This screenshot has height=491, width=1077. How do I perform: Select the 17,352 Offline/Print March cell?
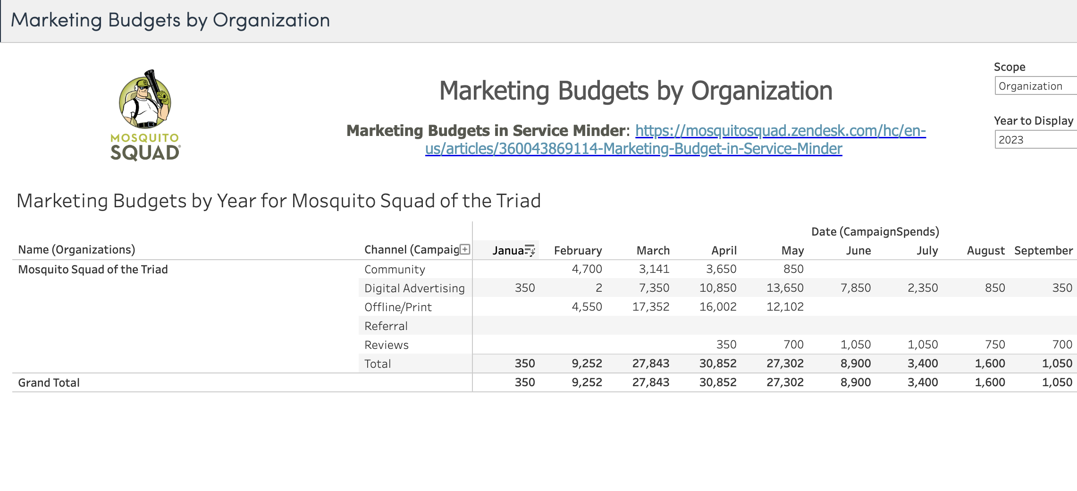point(650,307)
